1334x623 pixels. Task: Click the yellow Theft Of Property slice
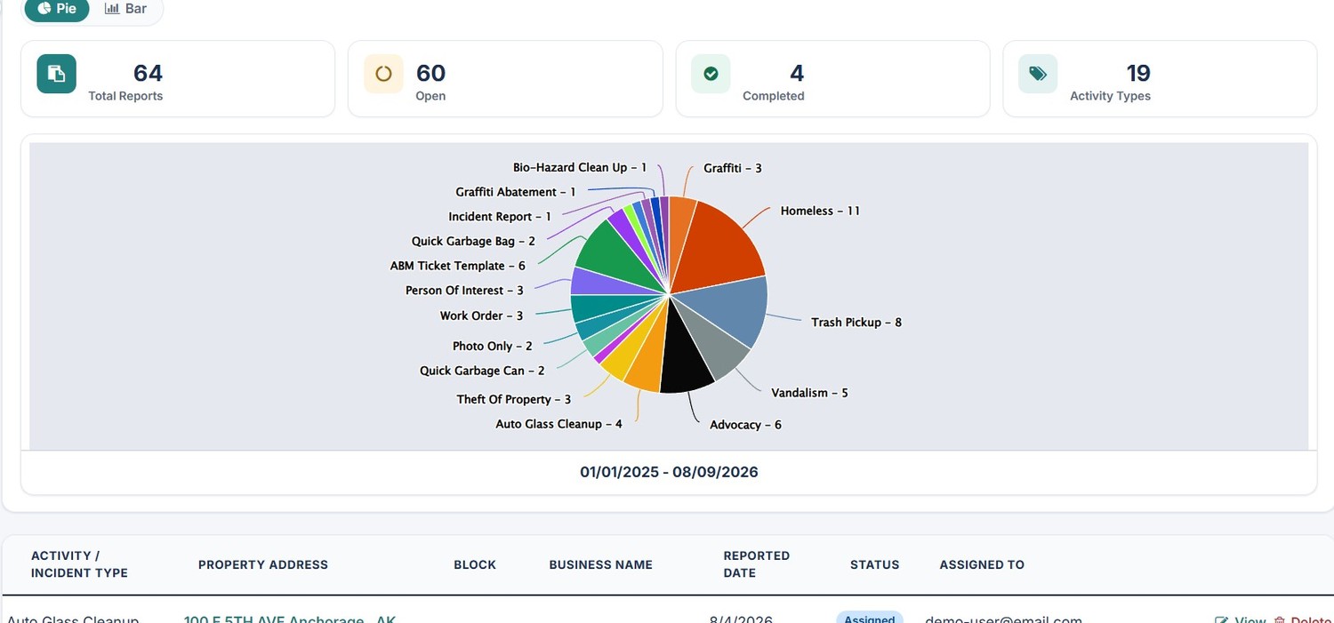625,355
